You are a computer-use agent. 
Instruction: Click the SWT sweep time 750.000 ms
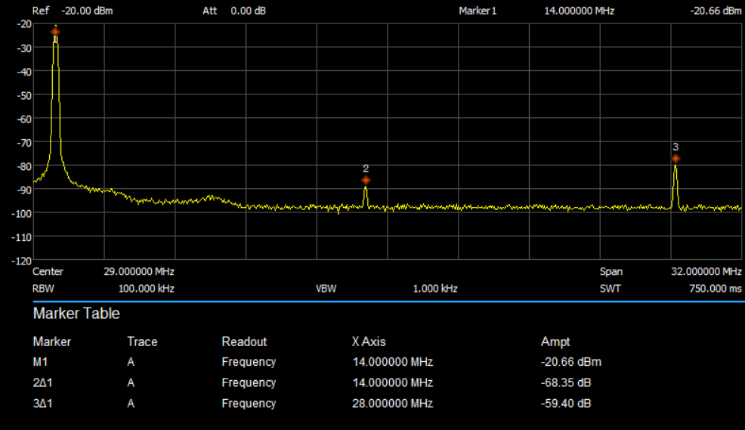point(714,289)
